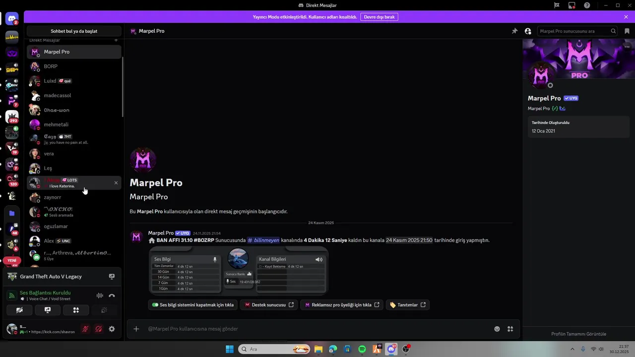Click the taskbar Ara search box
Screen dimensions: 635x357
pos(274,349)
